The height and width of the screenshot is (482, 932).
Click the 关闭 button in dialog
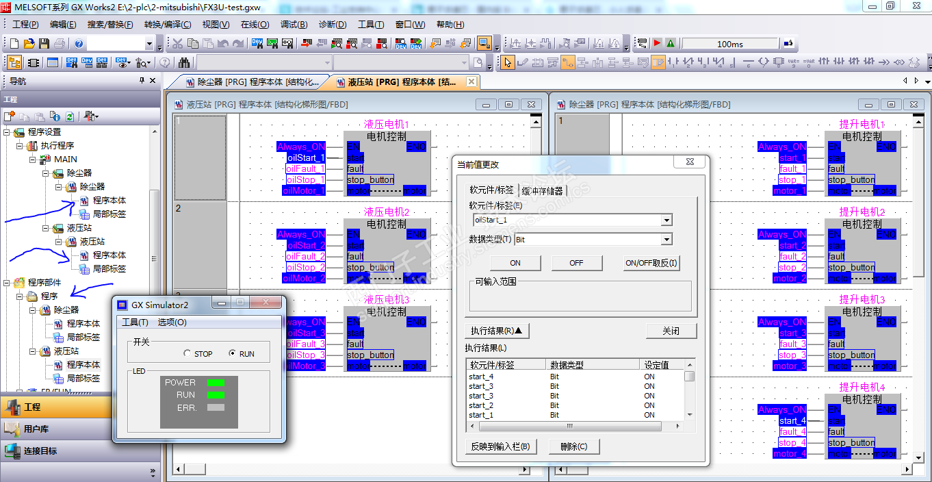click(671, 331)
